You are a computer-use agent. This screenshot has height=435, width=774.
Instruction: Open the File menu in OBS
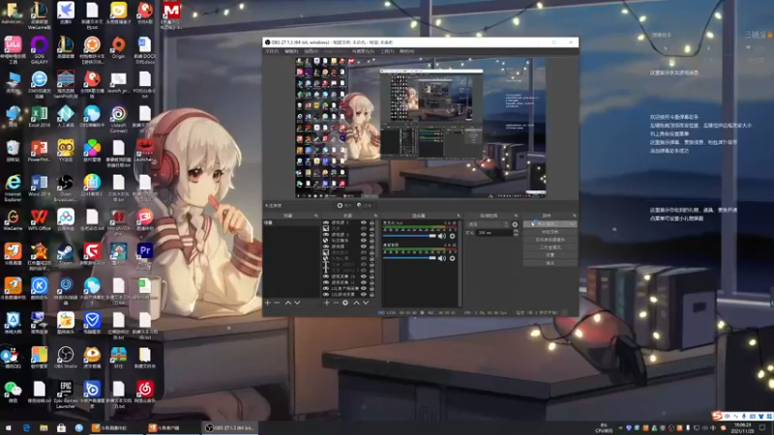[272, 51]
